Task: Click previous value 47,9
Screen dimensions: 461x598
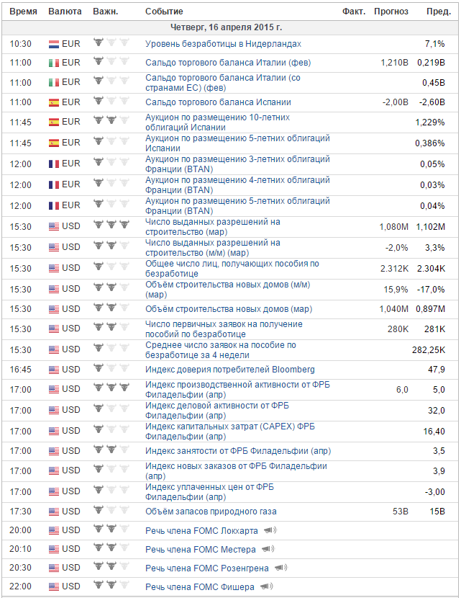Action: point(437,370)
